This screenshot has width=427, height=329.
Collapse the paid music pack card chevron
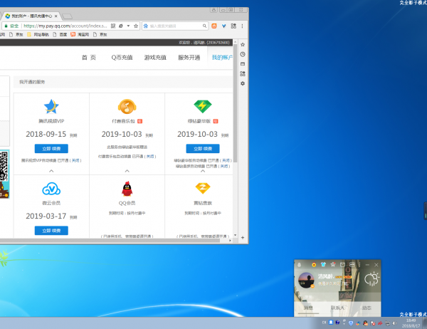point(127,171)
